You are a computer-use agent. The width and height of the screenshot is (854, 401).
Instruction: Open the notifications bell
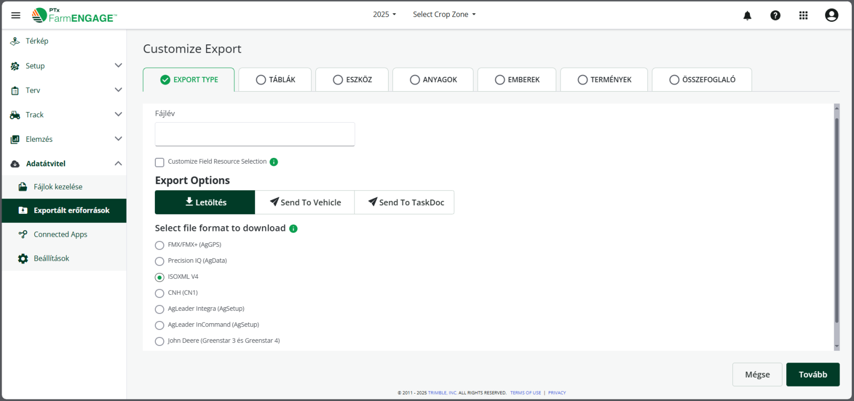click(x=747, y=15)
